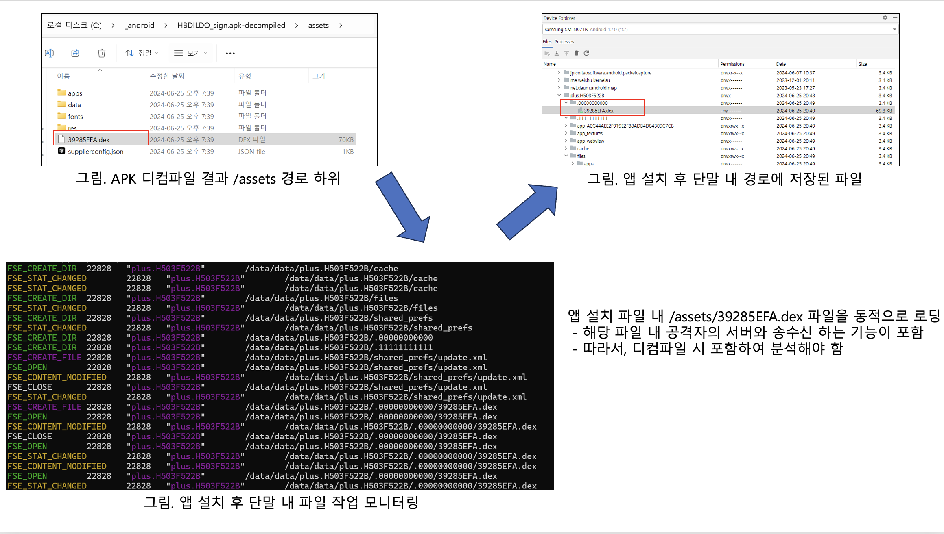Click the share icon in Windows Explorer toolbar
The image size is (944, 534).
(75, 53)
